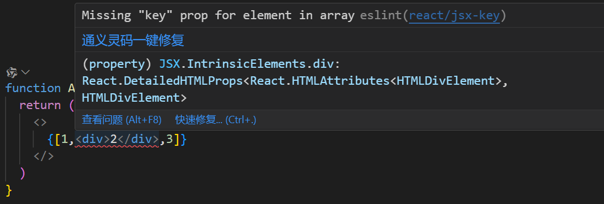Click the yellow closing function brace
The image size is (604, 204).
pyautogui.click(x=9, y=190)
